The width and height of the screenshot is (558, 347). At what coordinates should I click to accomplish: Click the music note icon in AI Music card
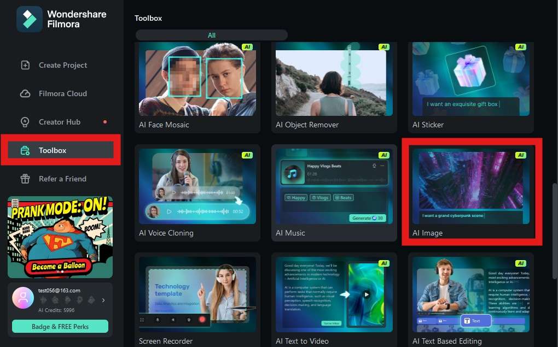(x=292, y=174)
